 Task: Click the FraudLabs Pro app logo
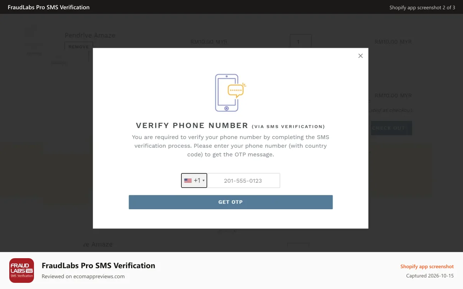22,271
